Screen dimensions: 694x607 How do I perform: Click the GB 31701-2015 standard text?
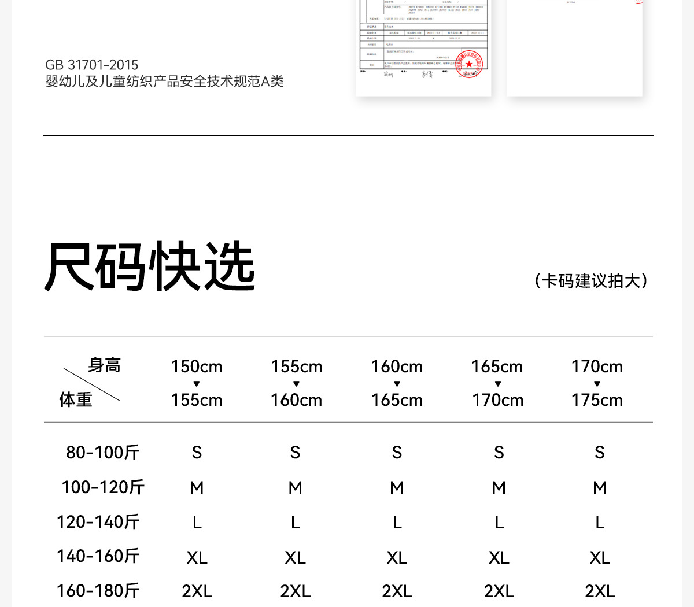point(92,65)
